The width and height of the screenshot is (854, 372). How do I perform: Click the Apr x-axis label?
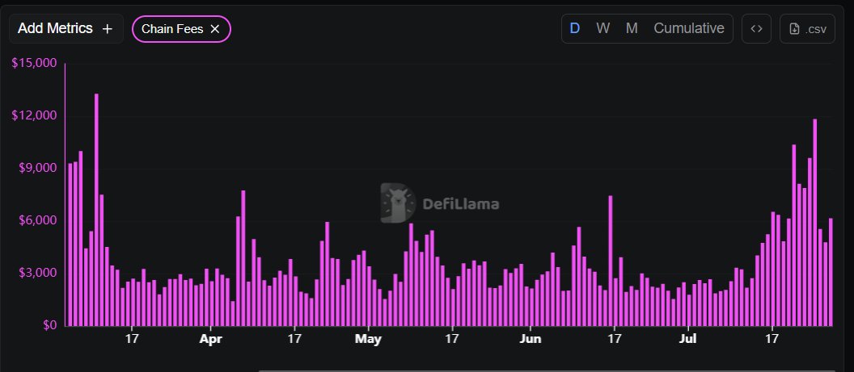pyautogui.click(x=211, y=340)
